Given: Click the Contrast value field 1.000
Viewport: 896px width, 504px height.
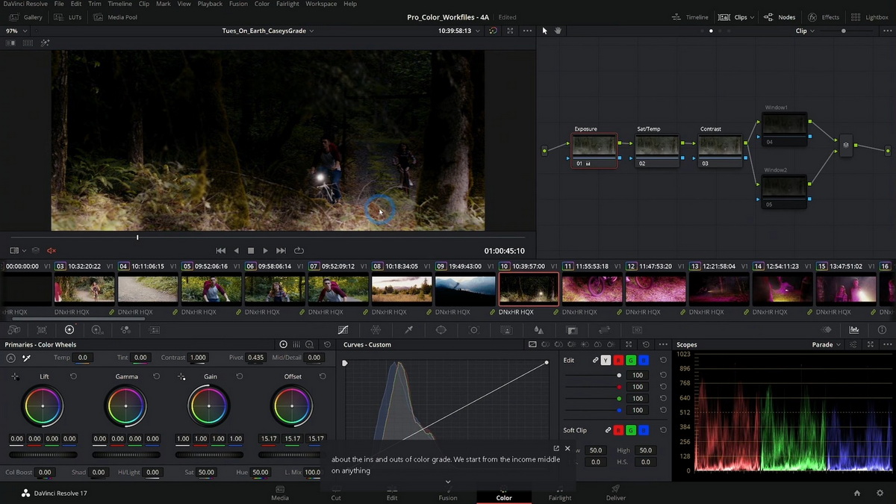Looking at the screenshot, I should point(199,358).
